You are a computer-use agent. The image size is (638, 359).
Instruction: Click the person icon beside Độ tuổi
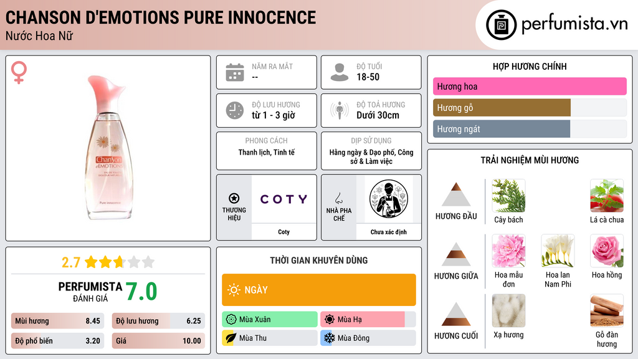coord(340,72)
